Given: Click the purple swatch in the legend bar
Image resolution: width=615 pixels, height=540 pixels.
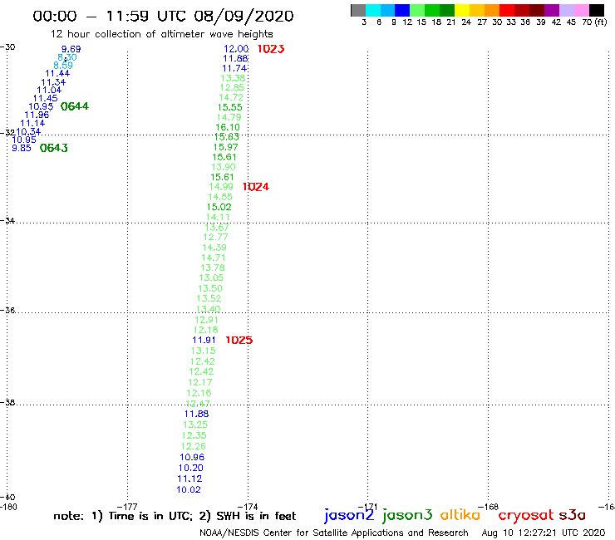Looking at the screenshot, I should tap(552, 10).
